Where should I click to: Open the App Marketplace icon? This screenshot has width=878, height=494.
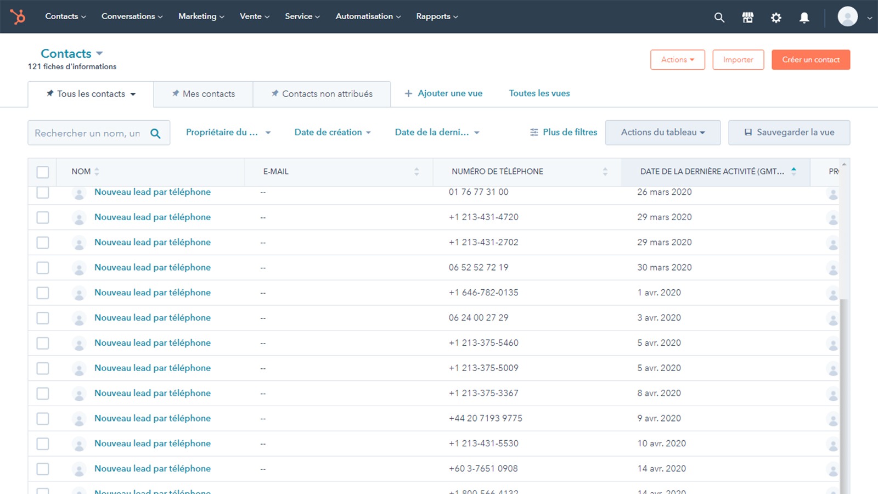coord(747,17)
